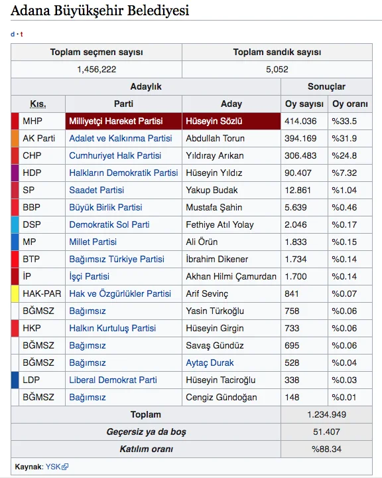Image resolution: width=382 pixels, height=478 pixels.
Task: Open the Saadet Partisi page link
Action: pos(97,191)
